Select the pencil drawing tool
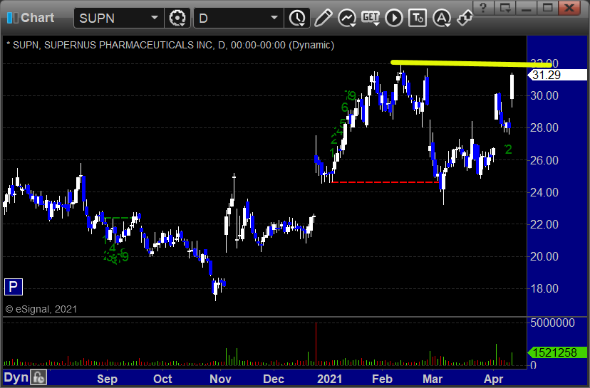590x388 pixels. click(323, 18)
